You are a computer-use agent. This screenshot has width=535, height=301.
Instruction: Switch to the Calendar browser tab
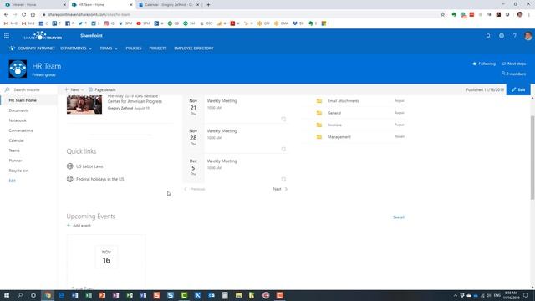point(169,5)
